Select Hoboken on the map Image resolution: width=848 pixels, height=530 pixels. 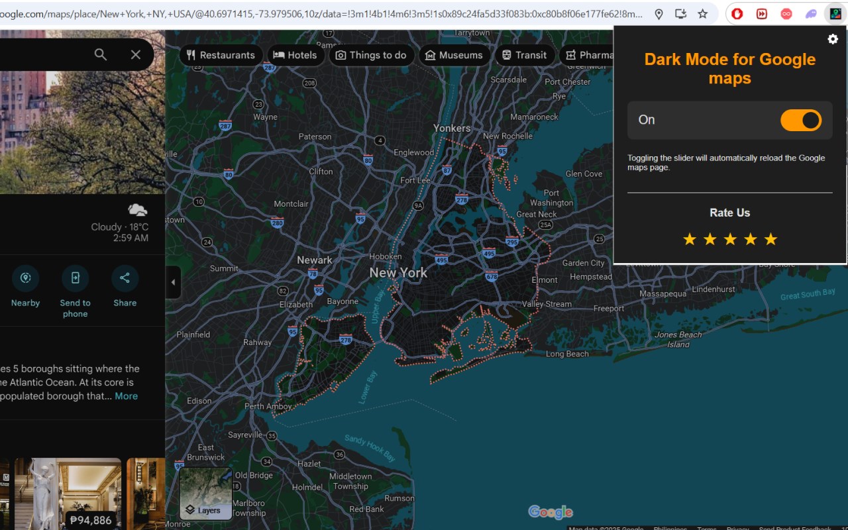386,256
